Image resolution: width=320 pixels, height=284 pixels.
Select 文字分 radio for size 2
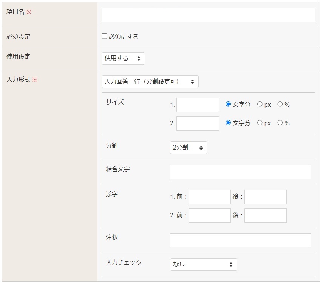click(228, 123)
